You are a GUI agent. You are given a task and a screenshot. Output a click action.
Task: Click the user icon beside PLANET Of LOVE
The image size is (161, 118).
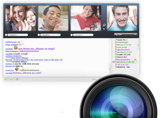click(x=116, y=55)
